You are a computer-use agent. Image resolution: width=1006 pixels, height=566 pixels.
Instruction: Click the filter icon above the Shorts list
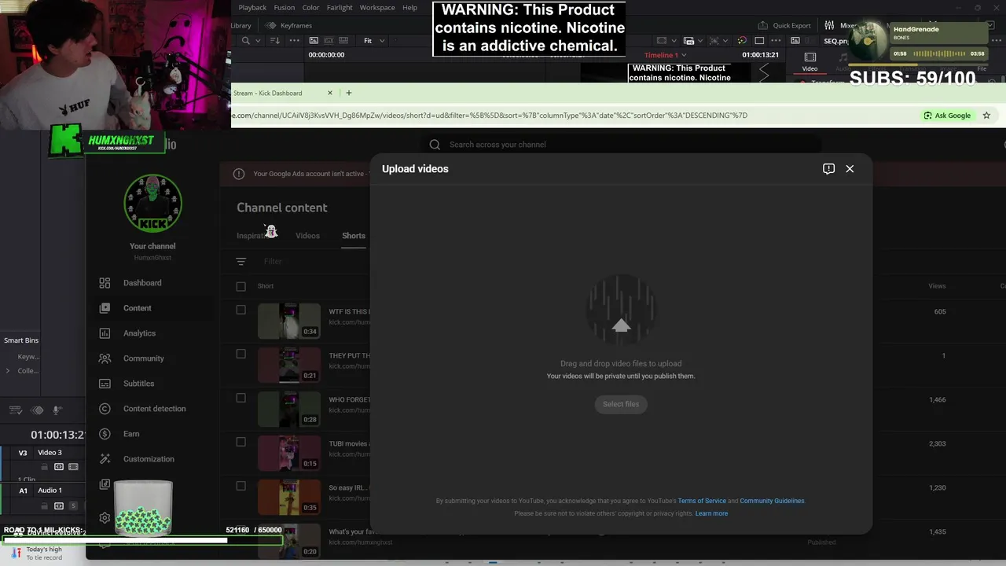click(x=241, y=261)
